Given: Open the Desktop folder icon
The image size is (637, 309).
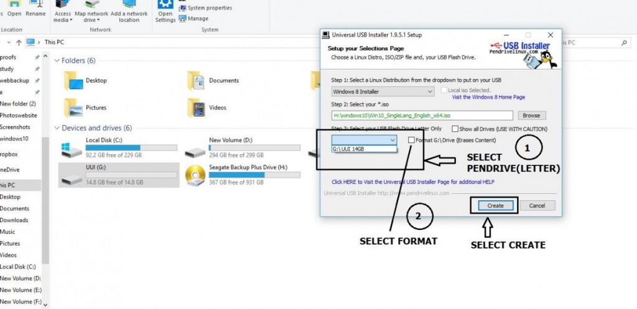Looking at the screenshot, I should click(x=74, y=81).
